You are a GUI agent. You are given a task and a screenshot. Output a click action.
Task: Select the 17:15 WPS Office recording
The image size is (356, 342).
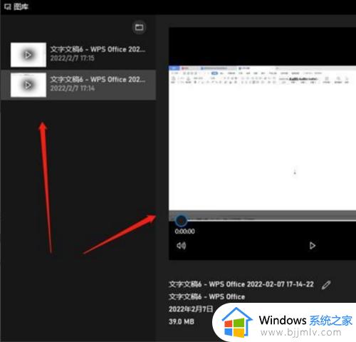[x=78, y=55]
